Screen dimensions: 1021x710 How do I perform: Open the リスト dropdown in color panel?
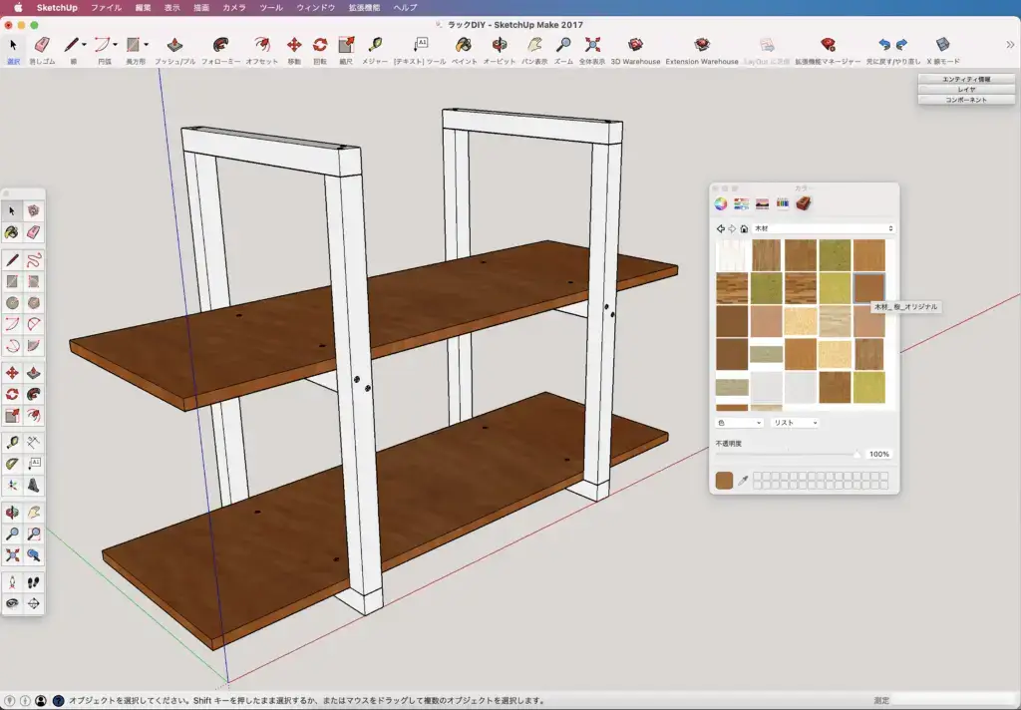tap(795, 423)
